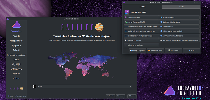Switch to the Yleistä tab

coord(181,7)
